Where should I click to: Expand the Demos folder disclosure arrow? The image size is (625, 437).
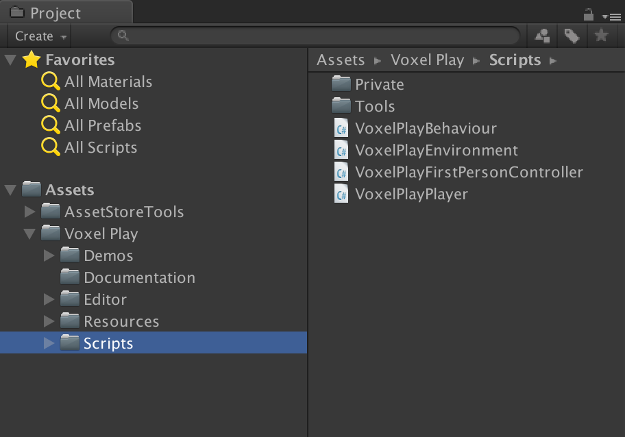[x=48, y=255]
